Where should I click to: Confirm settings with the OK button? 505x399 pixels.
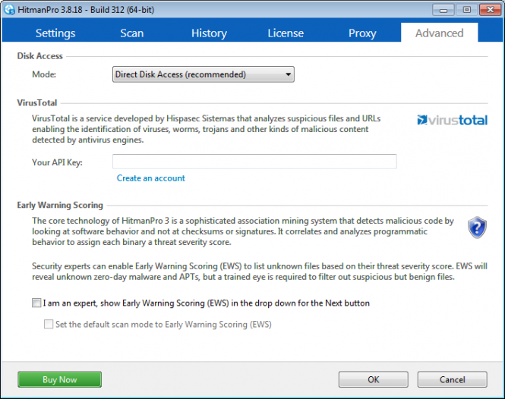coord(374,379)
